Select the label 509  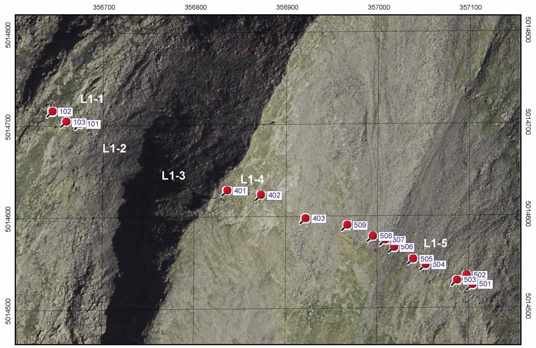coord(360,225)
